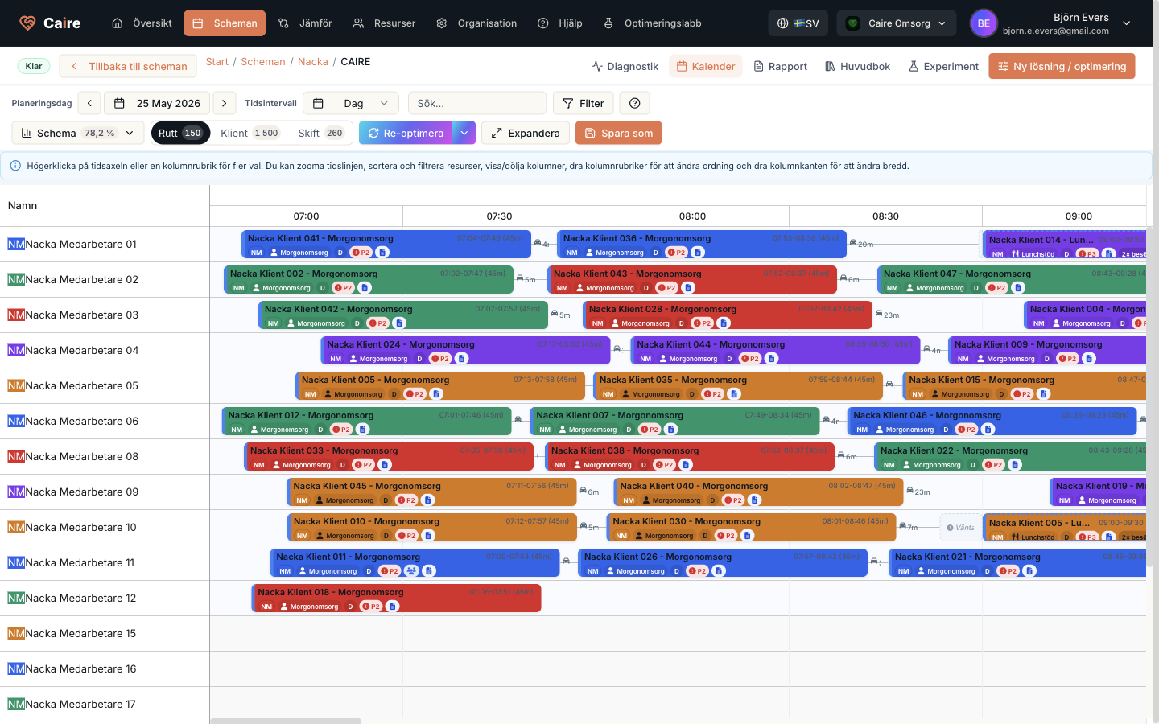Click the horizontal timeline scrollbar
This screenshot has width=1159, height=724.
pos(286,721)
